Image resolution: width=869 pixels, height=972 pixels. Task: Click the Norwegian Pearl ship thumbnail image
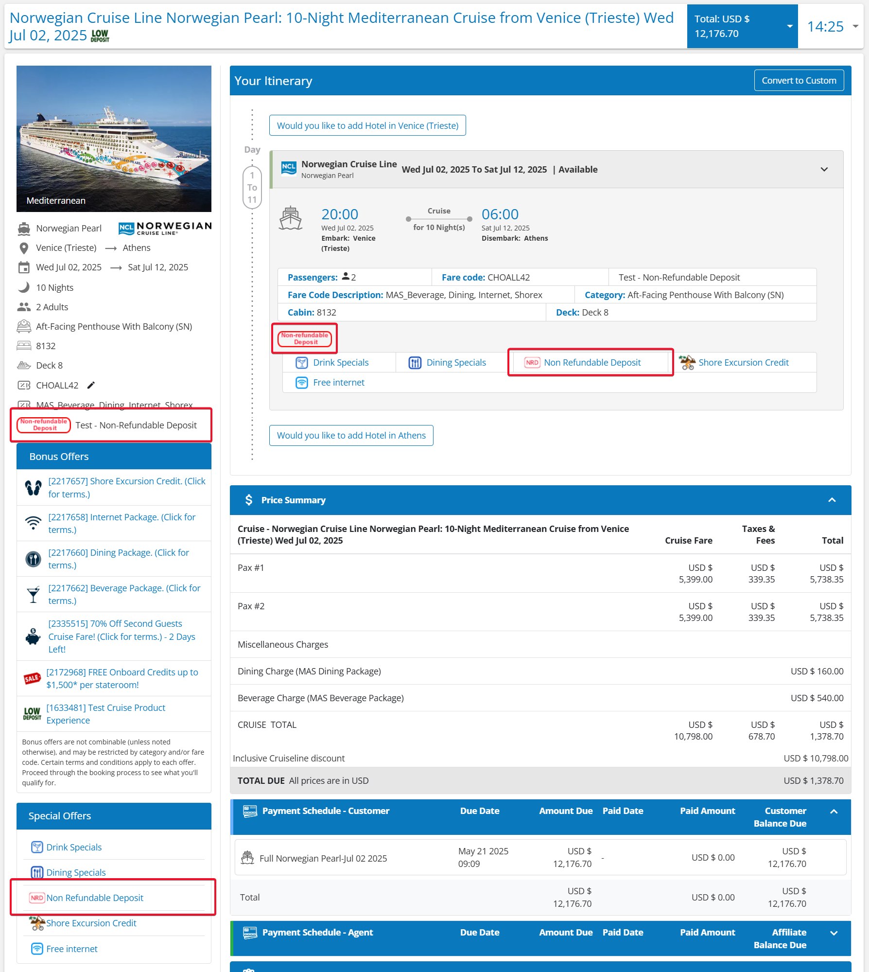click(114, 139)
